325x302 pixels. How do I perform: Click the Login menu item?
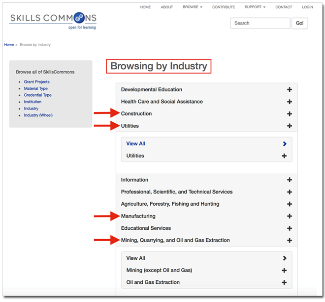[307, 7]
